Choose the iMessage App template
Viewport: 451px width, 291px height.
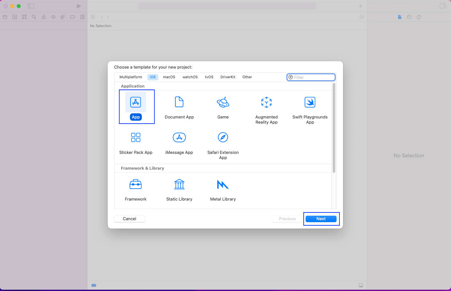coord(179,137)
